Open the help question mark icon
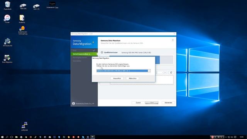Screen dimensions: 247x139 pyautogui.click(x=173, y=40)
